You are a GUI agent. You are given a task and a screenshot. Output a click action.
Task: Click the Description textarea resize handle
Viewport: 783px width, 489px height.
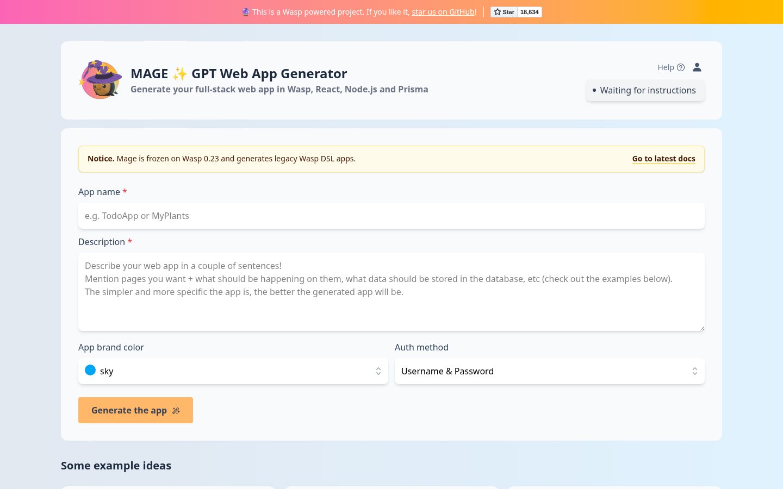tap(701, 328)
